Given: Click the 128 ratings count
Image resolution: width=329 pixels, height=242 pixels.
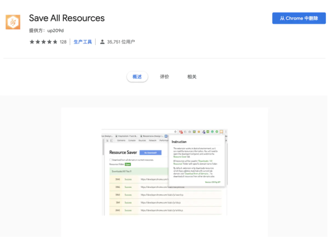Looking at the screenshot, I should (x=63, y=42).
